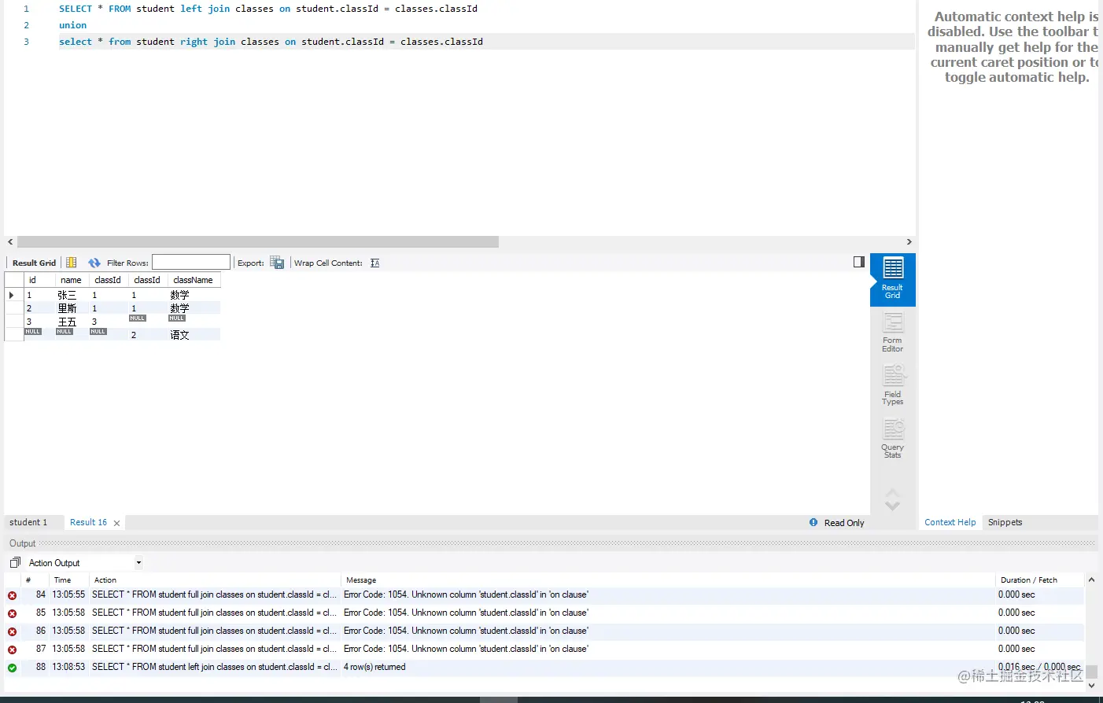Open the Snippets tab
The width and height of the screenshot is (1103, 703).
click(1005, 522)
